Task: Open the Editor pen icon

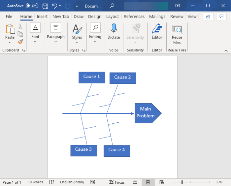Action: coord(157,32)
